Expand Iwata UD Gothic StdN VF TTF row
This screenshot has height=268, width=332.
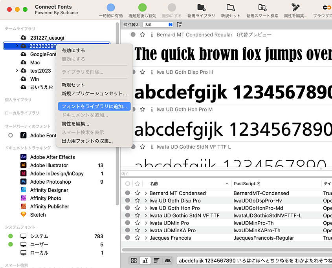[146, 215]
